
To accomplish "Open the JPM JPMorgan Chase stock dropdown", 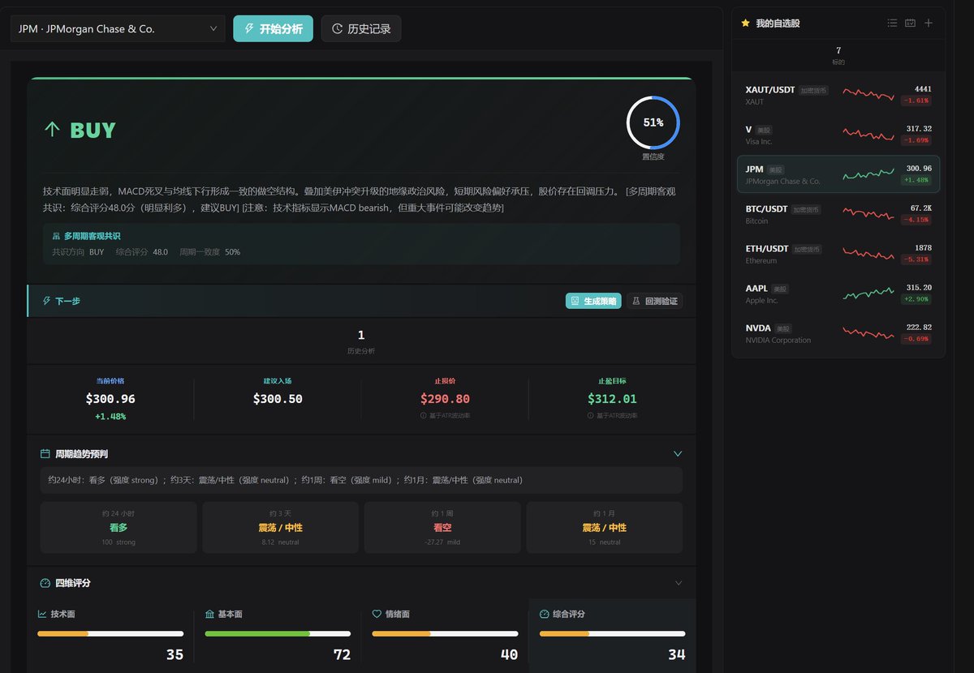I will tap(118, 28).
